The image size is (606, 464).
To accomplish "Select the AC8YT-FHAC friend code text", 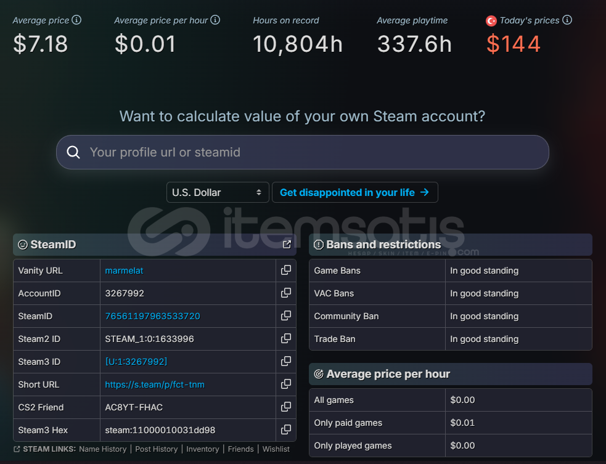I will pos(134,407).
